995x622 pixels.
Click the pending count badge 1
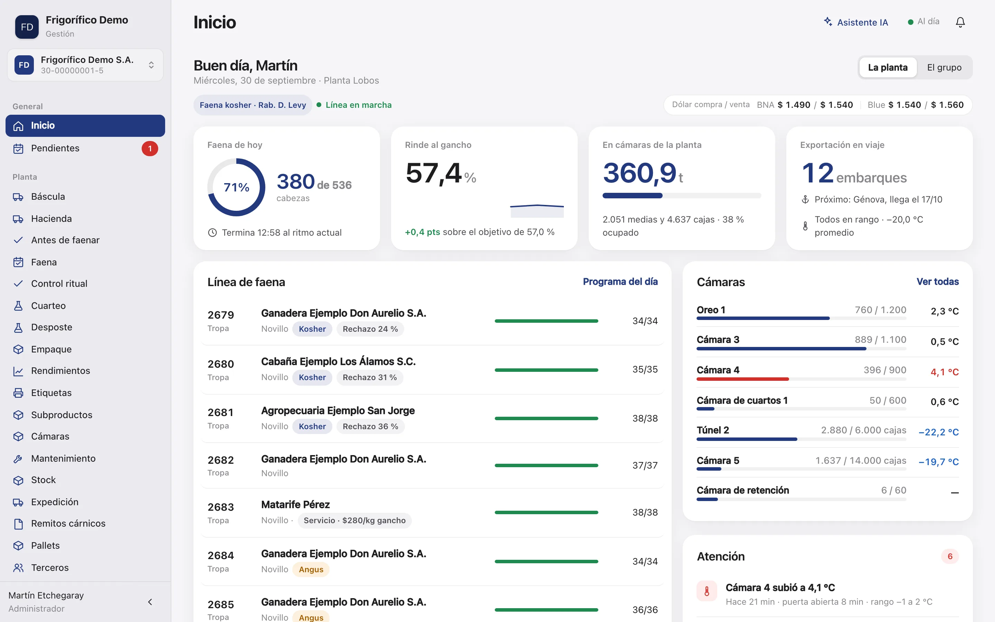(150, 149)
